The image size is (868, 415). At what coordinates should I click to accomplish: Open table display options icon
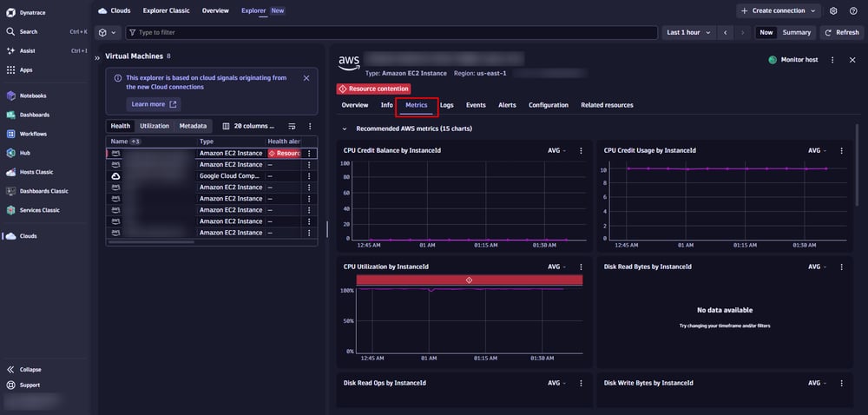click(293, 126)
